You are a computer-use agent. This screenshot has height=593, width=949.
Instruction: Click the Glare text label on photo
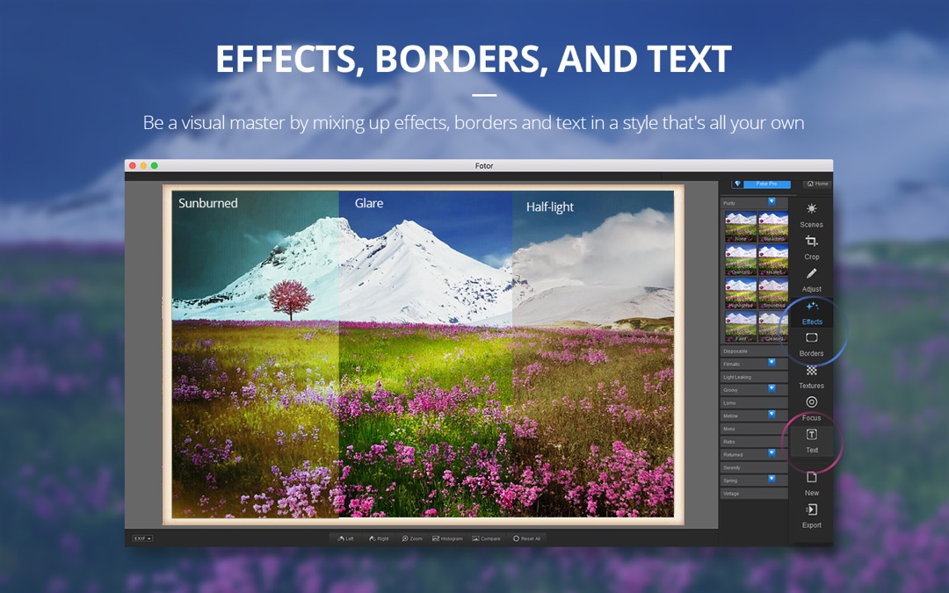click(x=368, y=203)
